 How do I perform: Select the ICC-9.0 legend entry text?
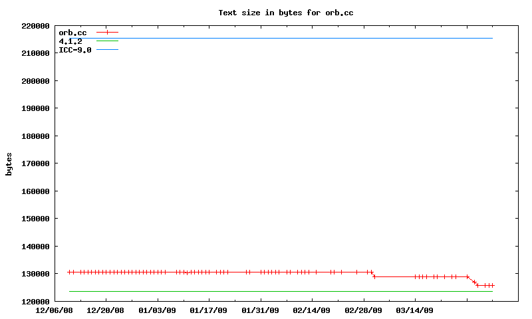75,50
